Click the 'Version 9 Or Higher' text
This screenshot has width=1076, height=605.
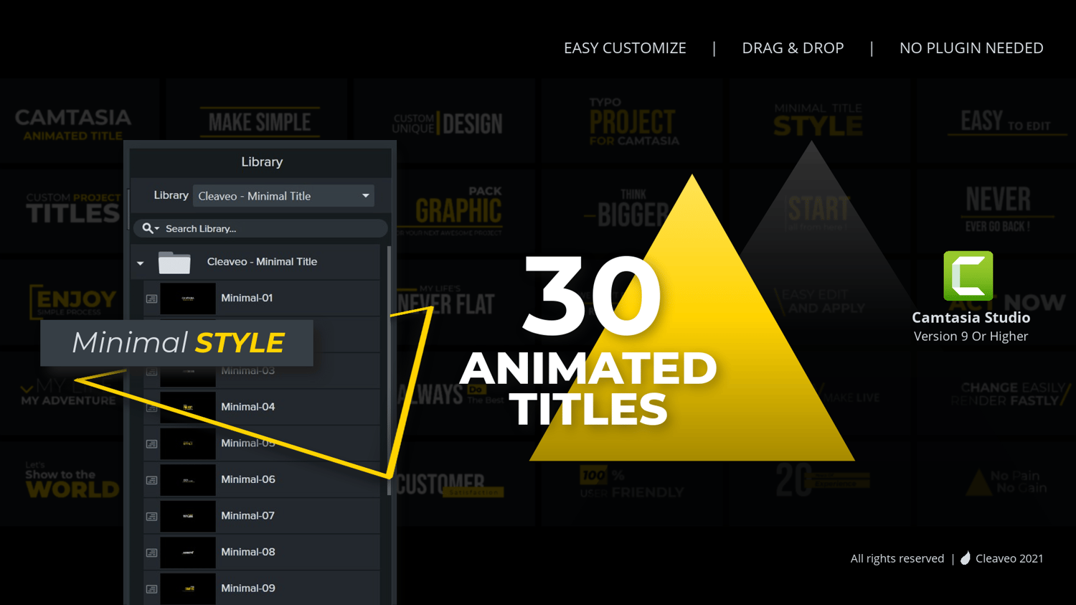pyautogui.click(x=971, y=336)
